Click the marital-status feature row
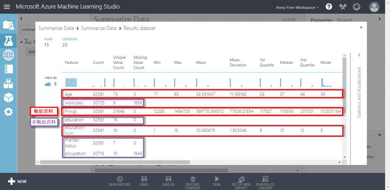 [203, 143]
